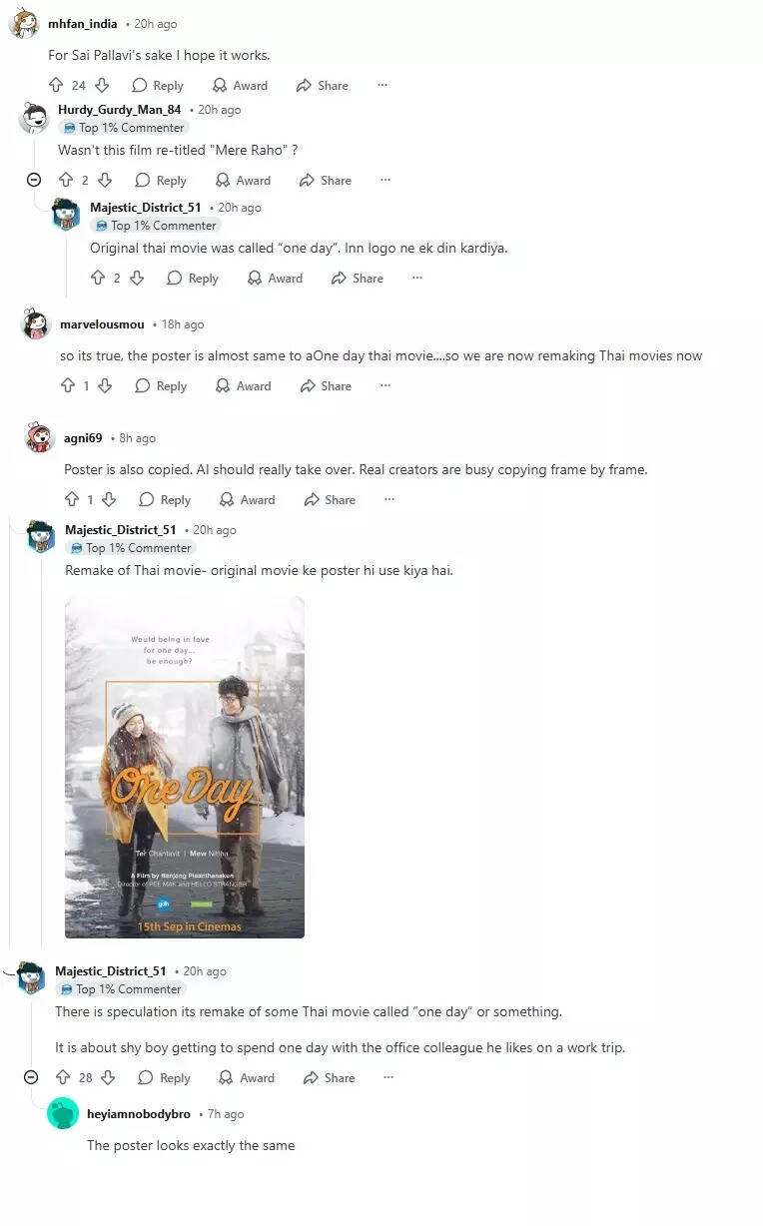Open heyiamnobodybro's profile link
763x1226 pixels.
139,1114
